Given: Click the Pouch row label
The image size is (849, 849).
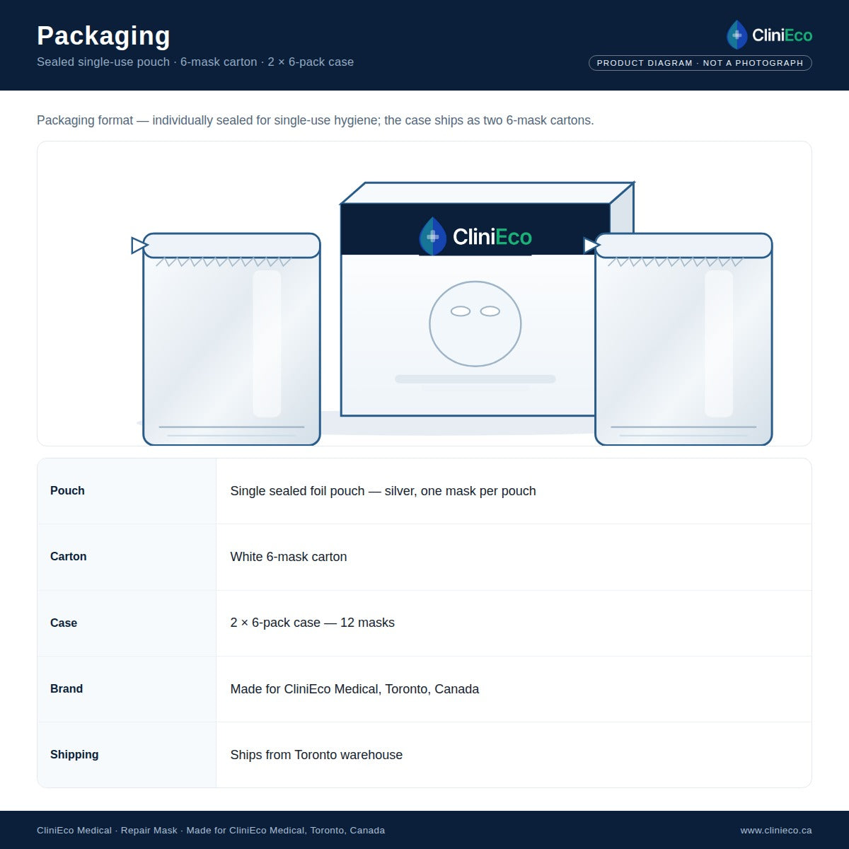Looking at the screenshot, I should pyautogui.click(x=67, y=491).
